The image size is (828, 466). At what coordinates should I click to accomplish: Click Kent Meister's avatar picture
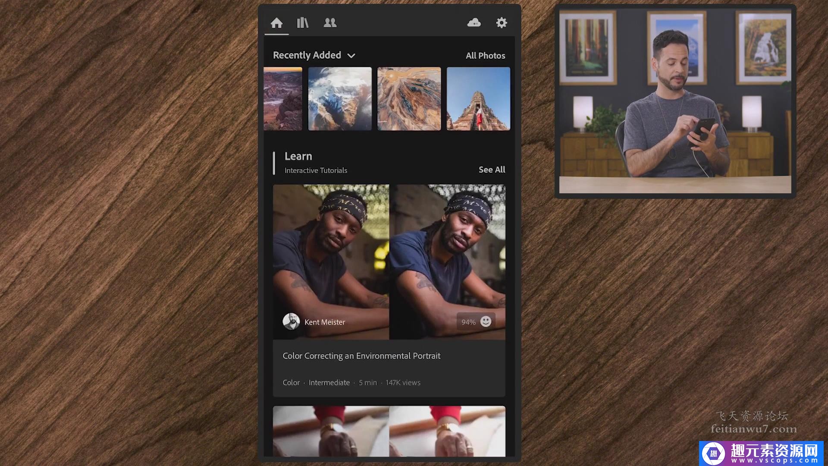[291, 321]
